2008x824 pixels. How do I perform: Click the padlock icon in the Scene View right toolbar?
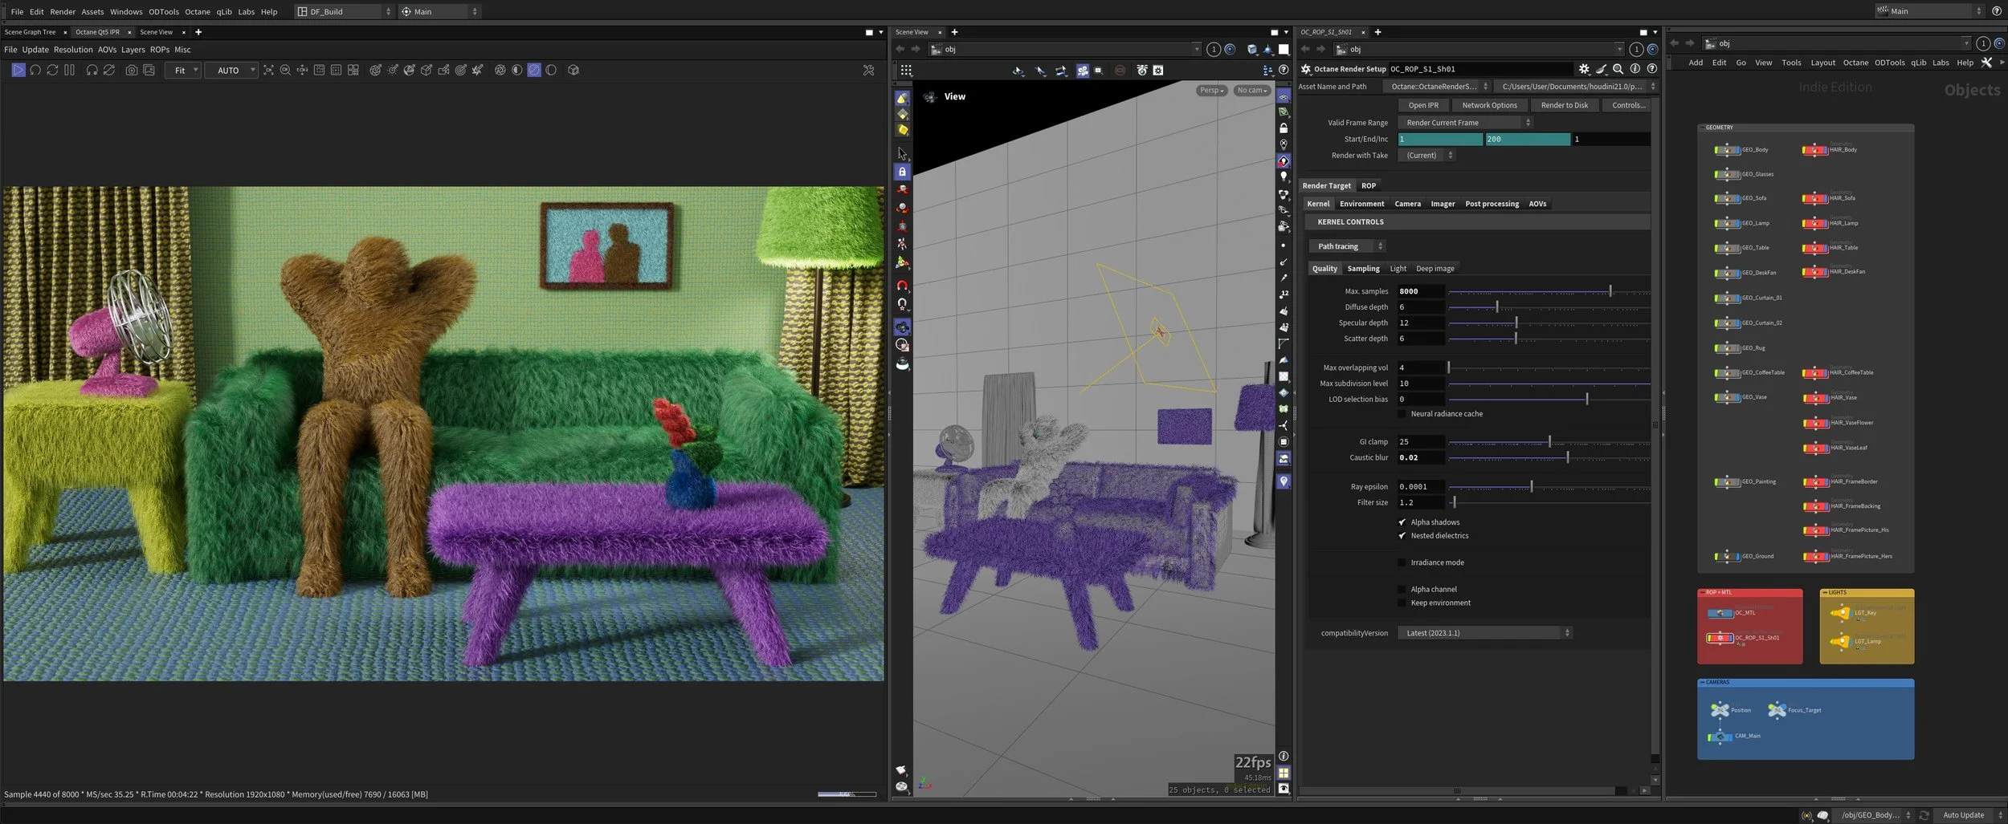pyautogui.click(x=1284, y=128)
